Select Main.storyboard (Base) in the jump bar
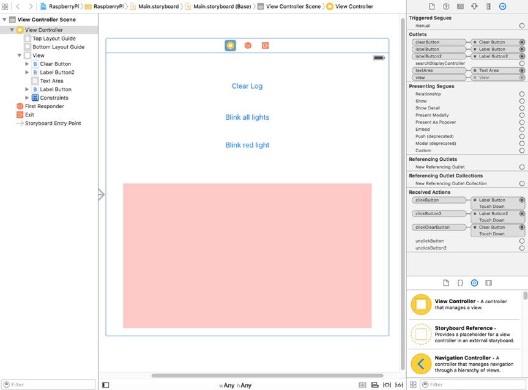This screenshot has width=528, height=390. (218, 6)
